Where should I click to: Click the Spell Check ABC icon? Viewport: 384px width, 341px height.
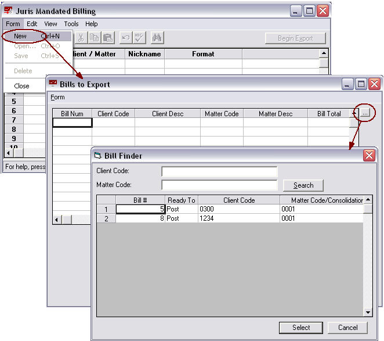click(x=139, y=38)
